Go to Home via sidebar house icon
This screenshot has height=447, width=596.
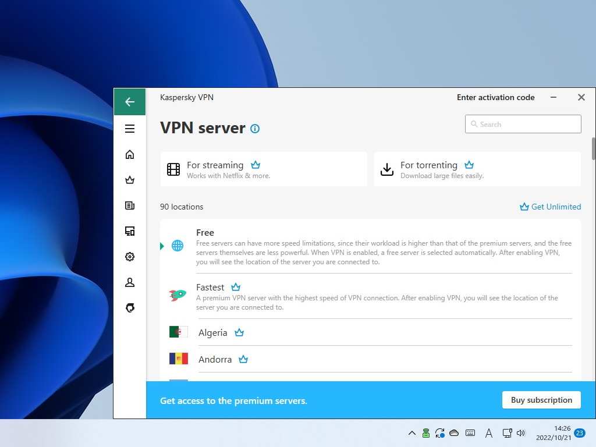[x=130, y=154]
